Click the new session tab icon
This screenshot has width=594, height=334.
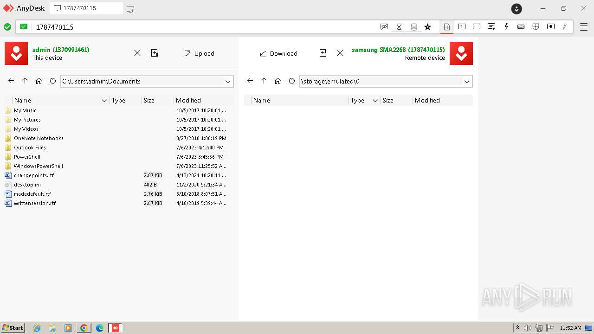pos(130,9)
